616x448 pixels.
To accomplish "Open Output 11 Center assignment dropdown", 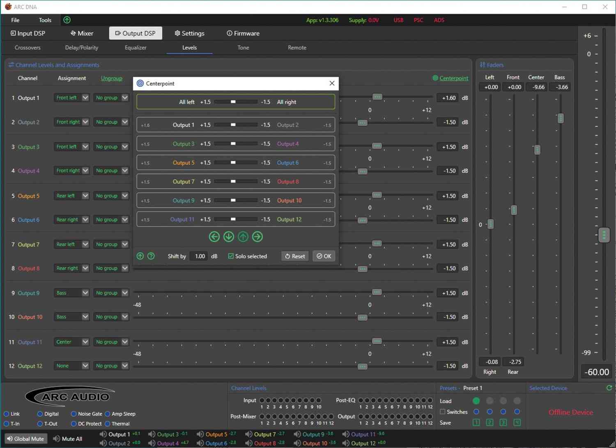I will click(71, 342).
